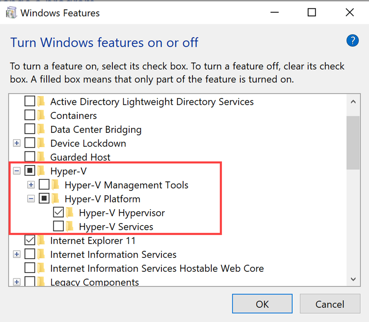The height and width of the screenshot is (322, 369).
Task: Disable the Internet Explorer 11 checkbox
Action: click(x=30, y=241)
